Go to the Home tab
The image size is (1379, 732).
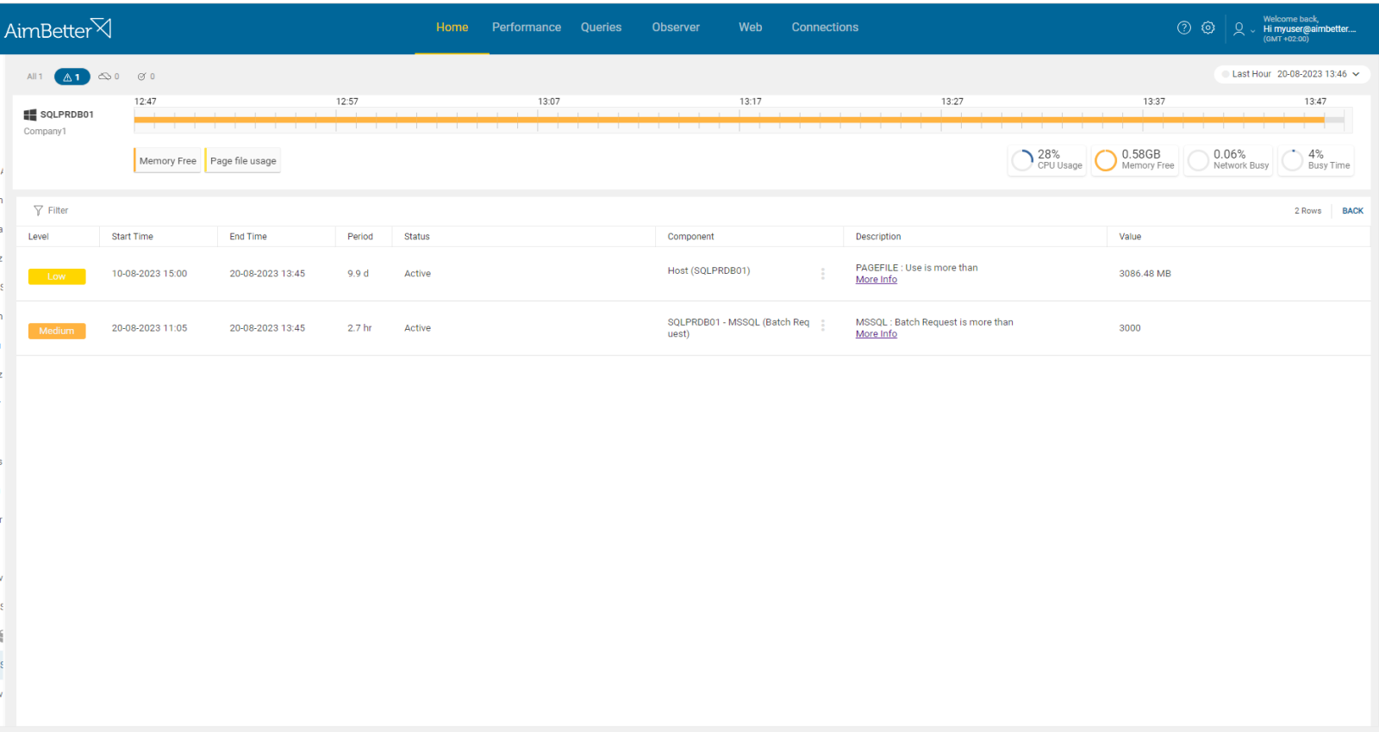coord(452,28)
